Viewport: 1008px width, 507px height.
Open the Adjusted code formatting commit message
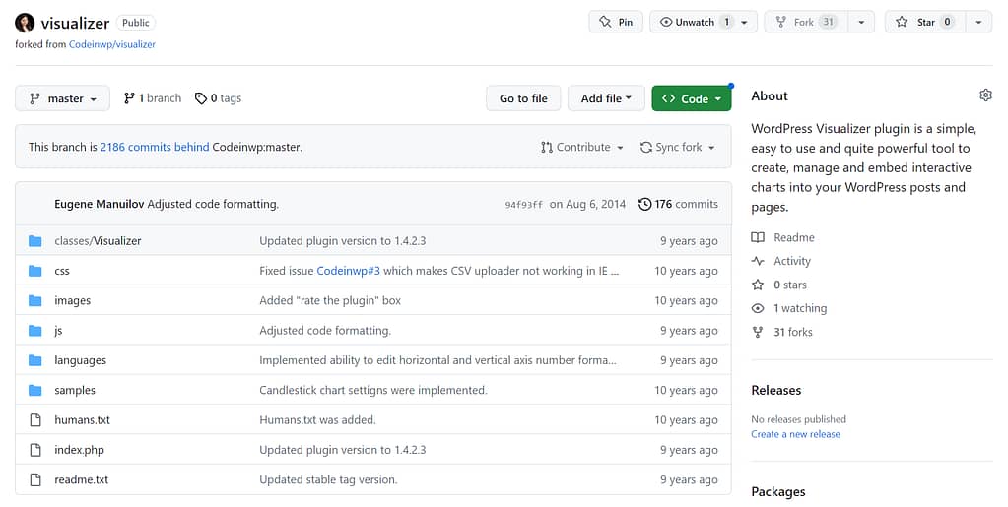pos(213,204)
